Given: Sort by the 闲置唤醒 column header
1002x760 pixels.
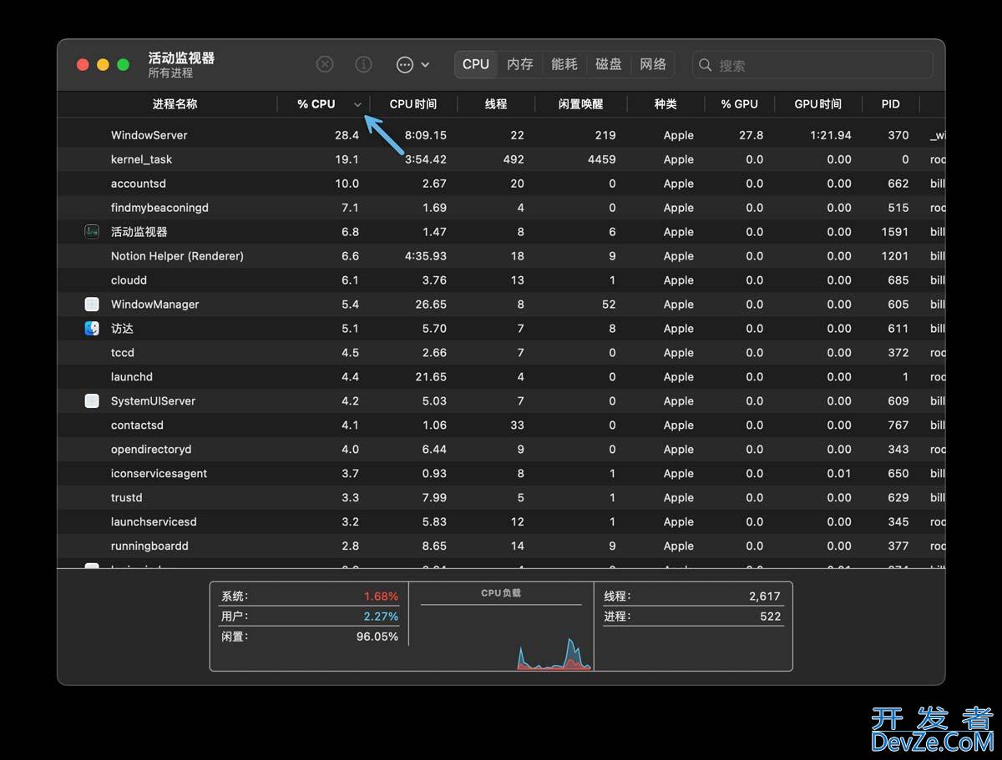Looking at the screenshot, I should pos(580,104).
